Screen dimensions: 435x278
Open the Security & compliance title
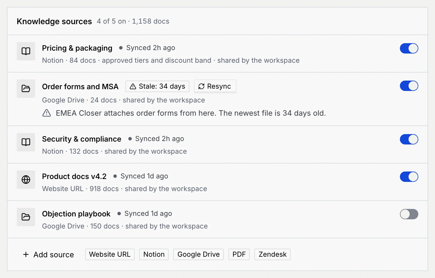pyautogui.click(x=82, y=139)
